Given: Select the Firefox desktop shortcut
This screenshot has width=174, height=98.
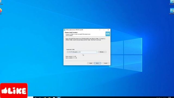Looking at the screenshot, I should (1, 11).
